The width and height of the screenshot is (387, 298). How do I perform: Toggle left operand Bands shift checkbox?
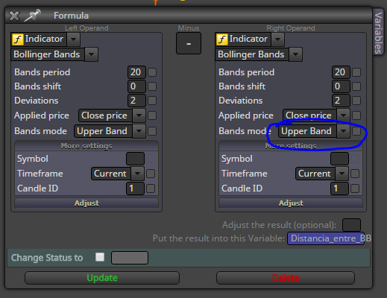[x=152, y=86]
